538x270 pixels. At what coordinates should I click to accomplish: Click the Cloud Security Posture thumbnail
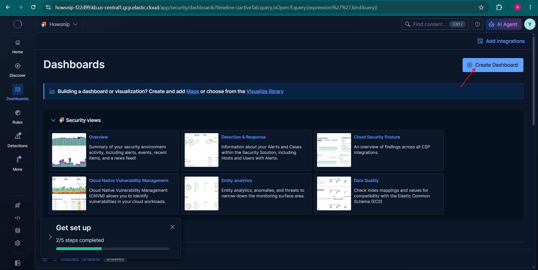click(334, 150)
